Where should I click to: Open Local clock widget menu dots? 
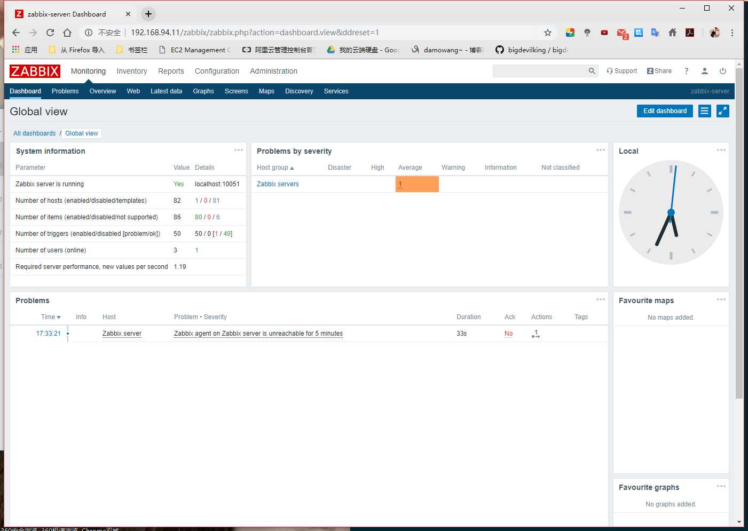coord(721,150)
